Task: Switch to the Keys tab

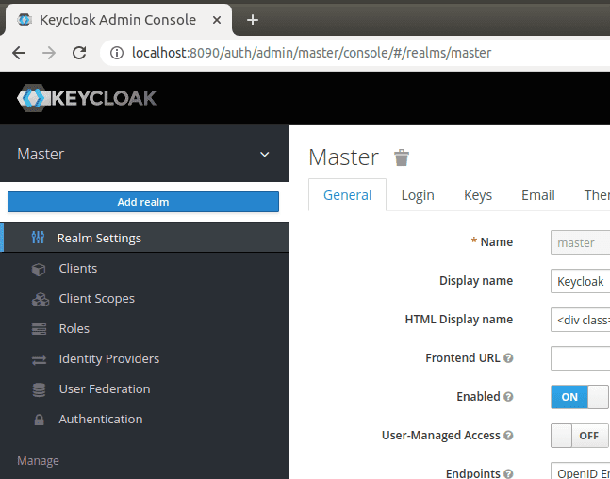Action: point(478,195)
